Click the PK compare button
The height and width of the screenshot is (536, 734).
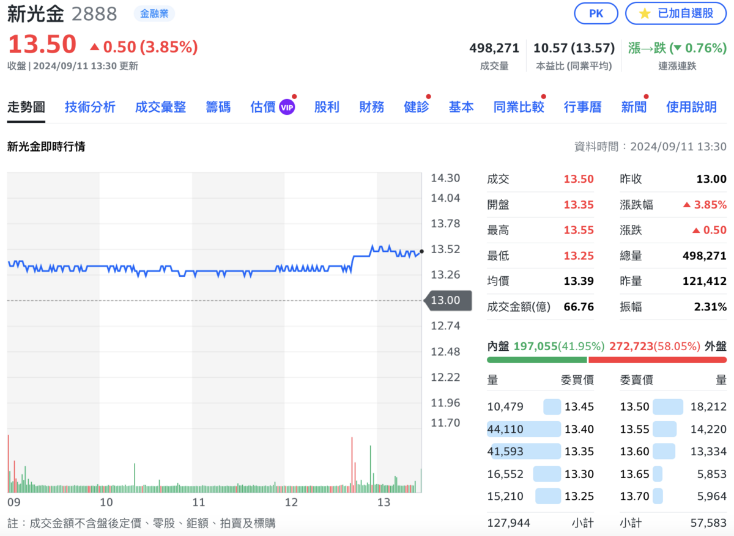(596, 13)
